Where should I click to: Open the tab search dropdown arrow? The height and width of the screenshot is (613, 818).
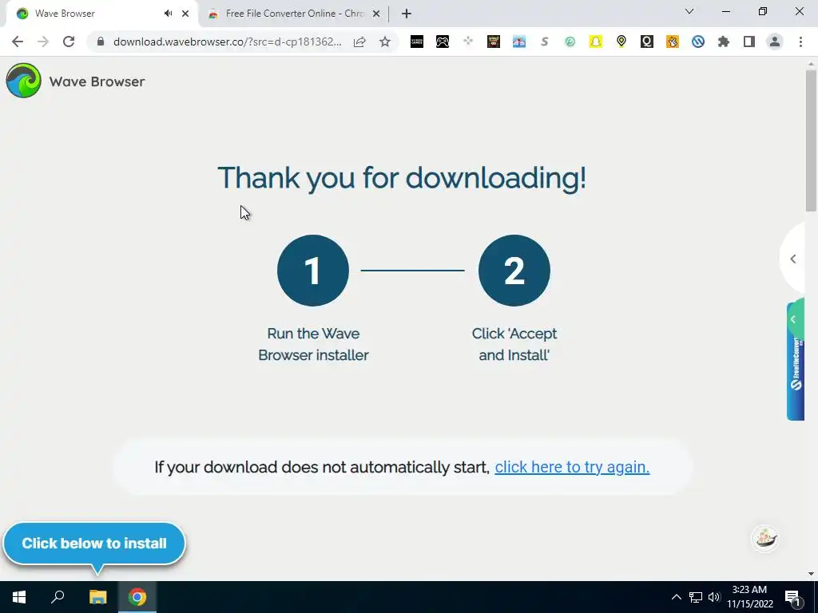pyautogui.click(x=689, y=11)
